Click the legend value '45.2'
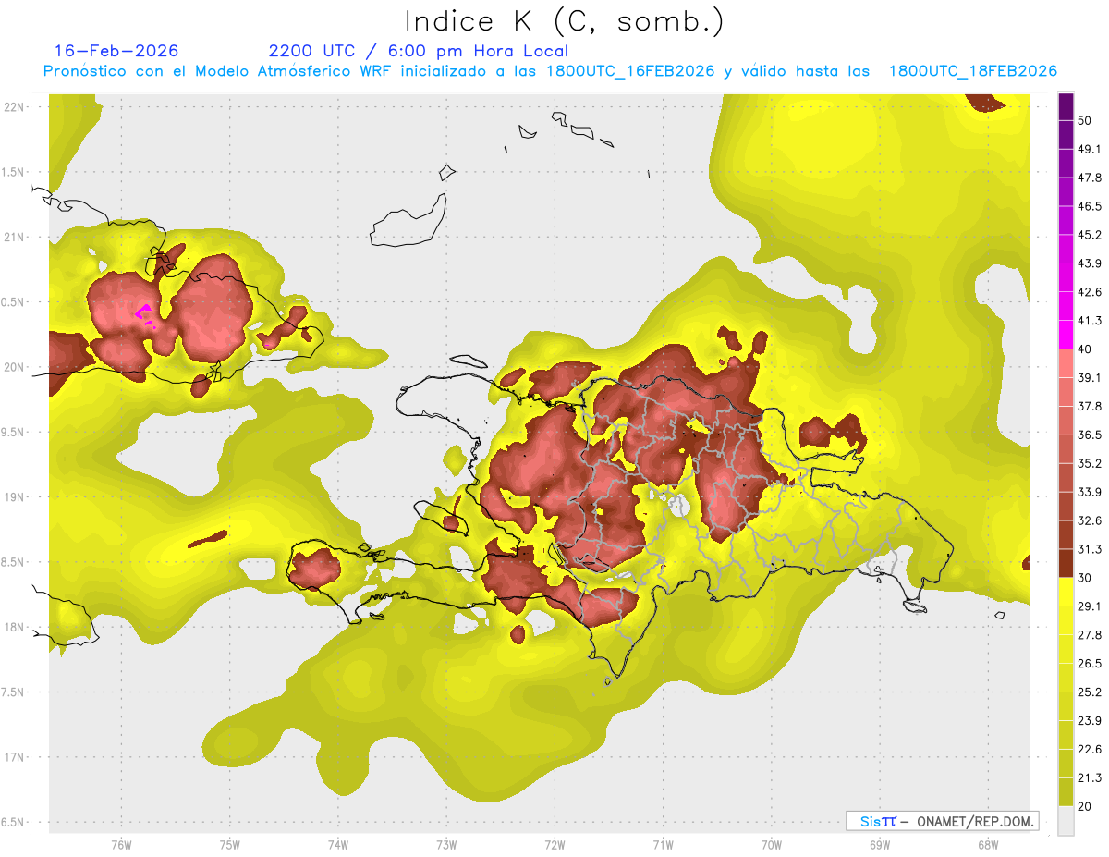1109x857 pixels. click(x=1089, y=235)
